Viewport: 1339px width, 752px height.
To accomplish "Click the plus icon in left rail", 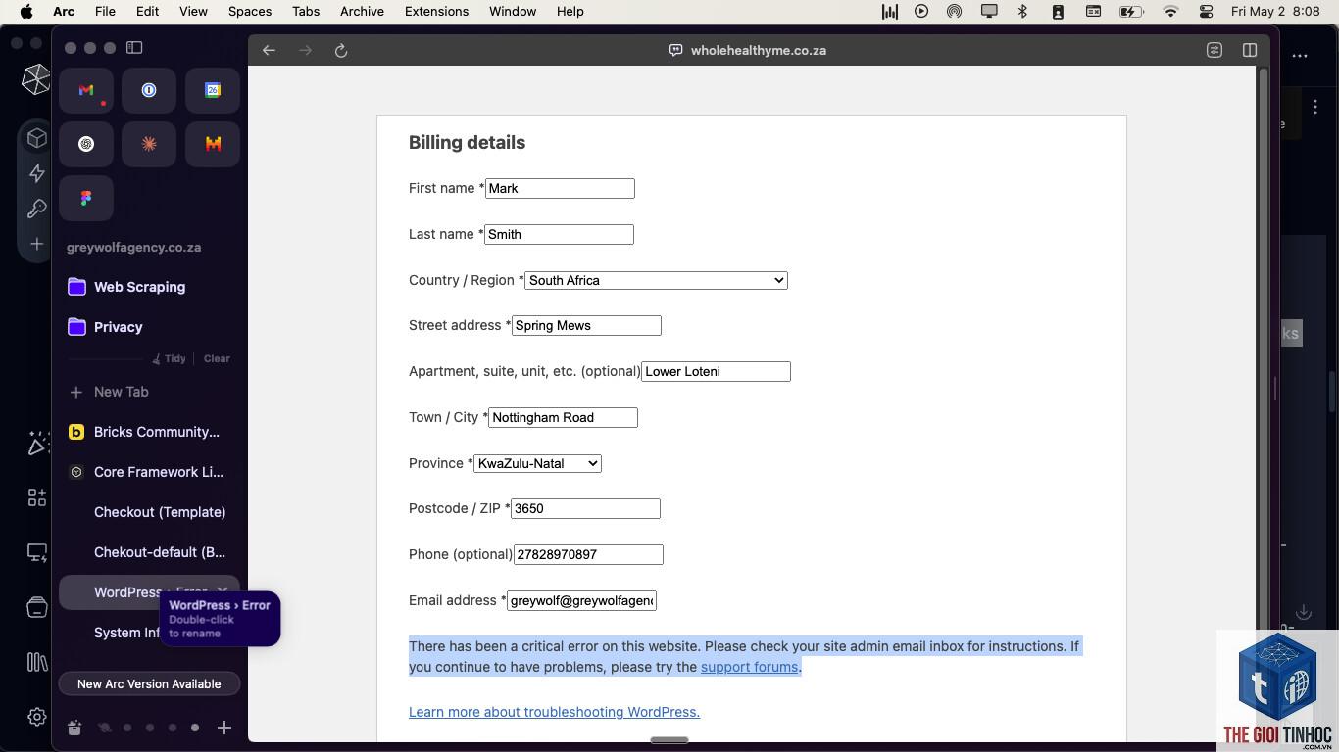I will point(37,244).
